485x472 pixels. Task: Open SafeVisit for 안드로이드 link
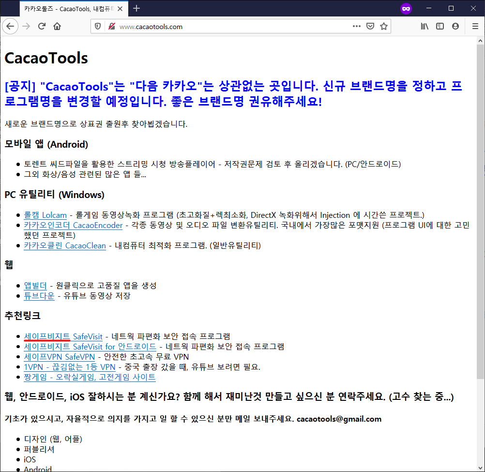pos(90,347)
